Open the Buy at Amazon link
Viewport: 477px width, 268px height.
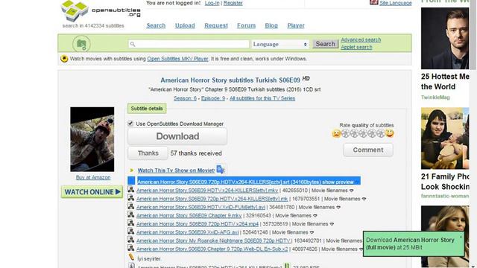point(93,177)
